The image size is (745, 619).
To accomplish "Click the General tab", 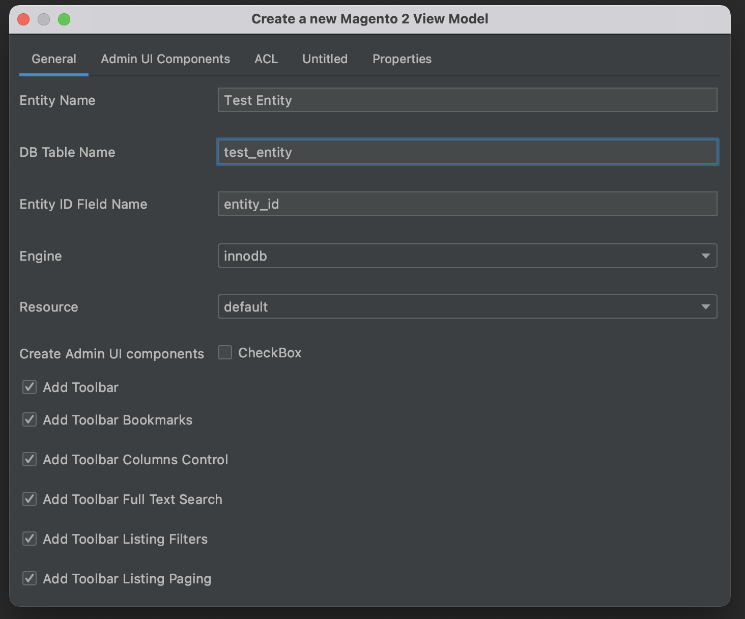I will pyautogui.click(x=54, y=59).
